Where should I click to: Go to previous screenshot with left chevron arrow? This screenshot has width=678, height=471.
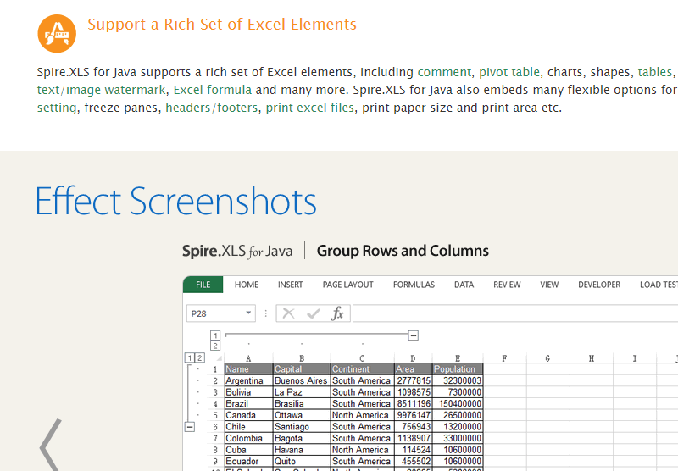51,445
